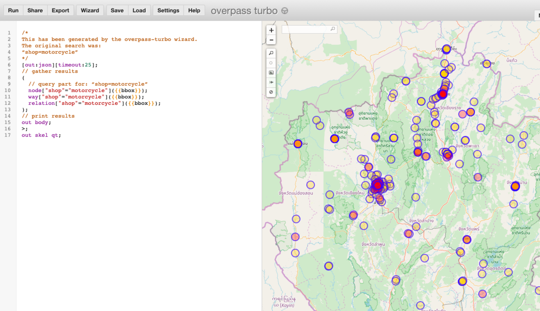Zoom out of the map
Viewport: 540px width, 311px height.
(x=271, y=40)
